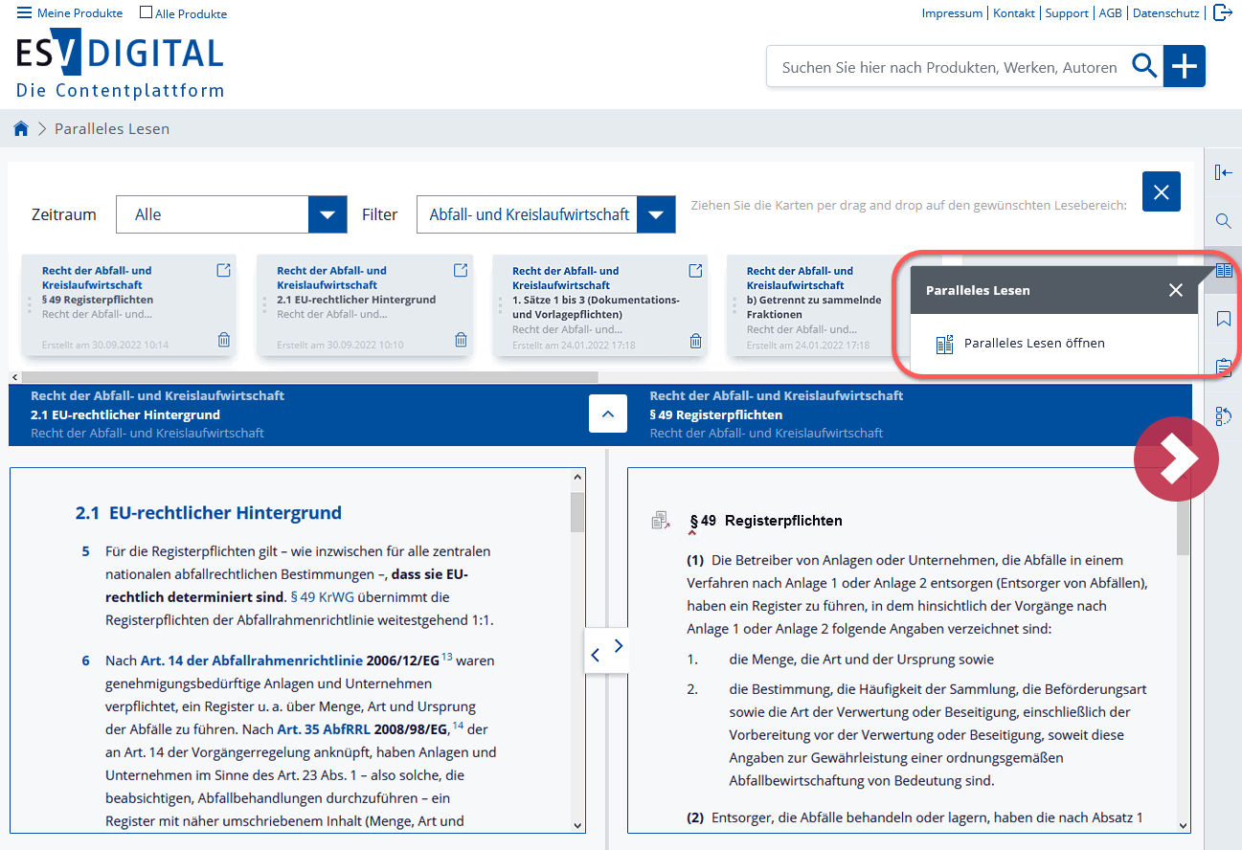Screen dimensions: 1242x850
Task: Click the home icon in breadcrumb
Action: 20,128
